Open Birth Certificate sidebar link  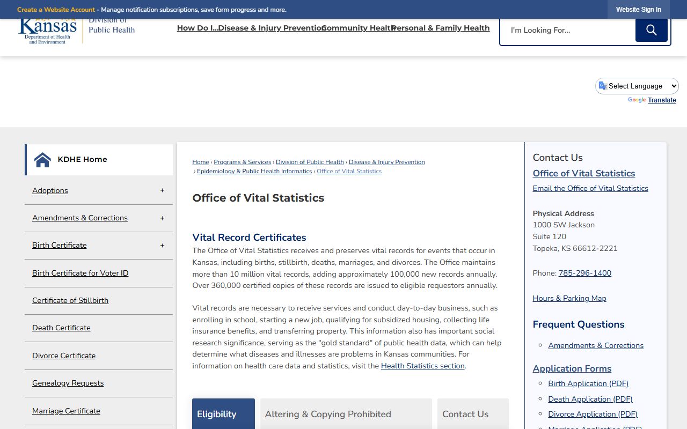tap(59, 245)
